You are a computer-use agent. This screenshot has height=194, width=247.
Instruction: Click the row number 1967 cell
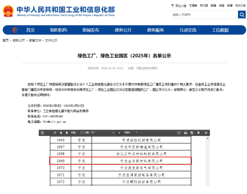tap(61, 147)
